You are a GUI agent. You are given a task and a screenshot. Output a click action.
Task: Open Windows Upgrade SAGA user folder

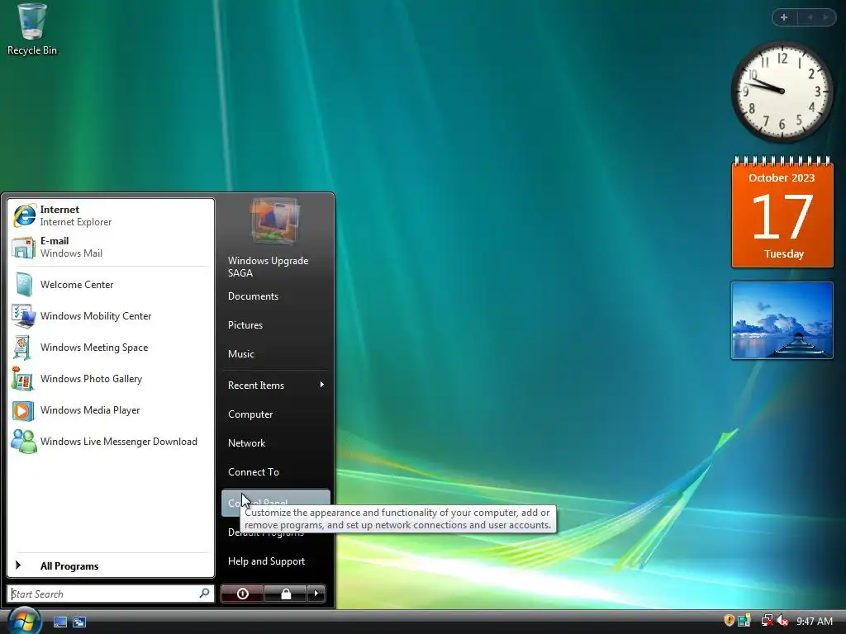click(275, 267)
